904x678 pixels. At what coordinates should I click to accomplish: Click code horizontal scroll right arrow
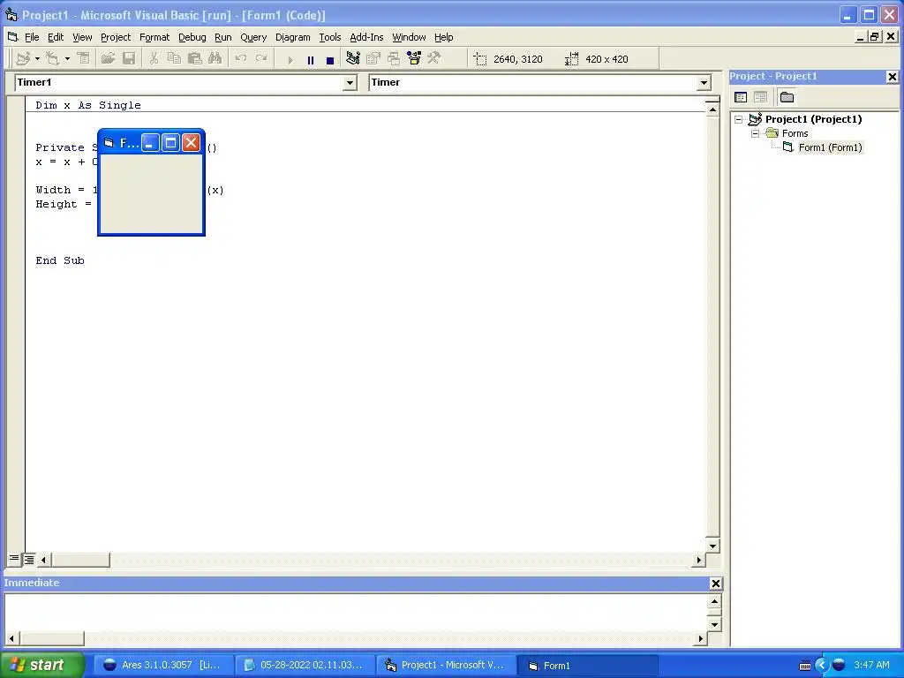(x=699, y=559)
